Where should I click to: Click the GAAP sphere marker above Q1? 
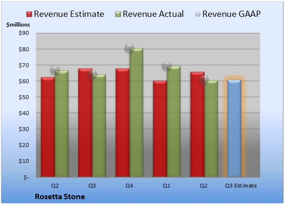(x=167, y=66)
